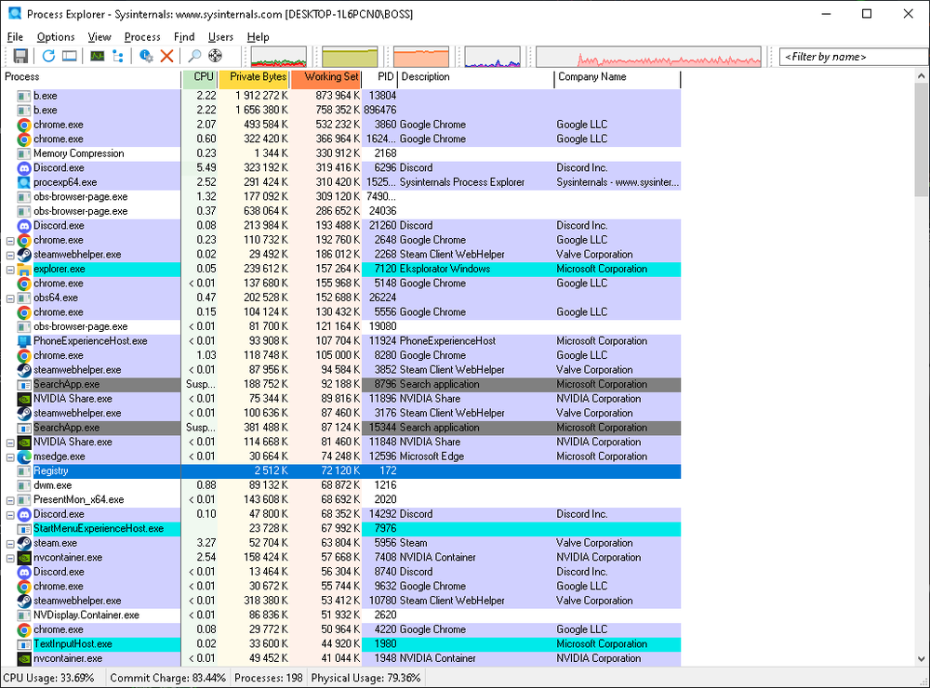
Task: Toggle the process tree view icon
Action: coord(118,57)
